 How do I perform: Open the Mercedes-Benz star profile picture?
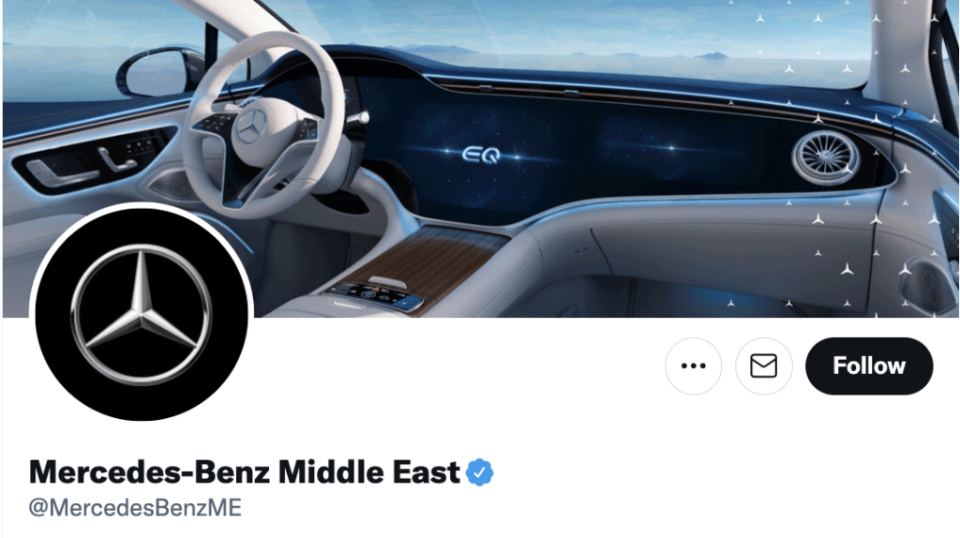point(142,315)
